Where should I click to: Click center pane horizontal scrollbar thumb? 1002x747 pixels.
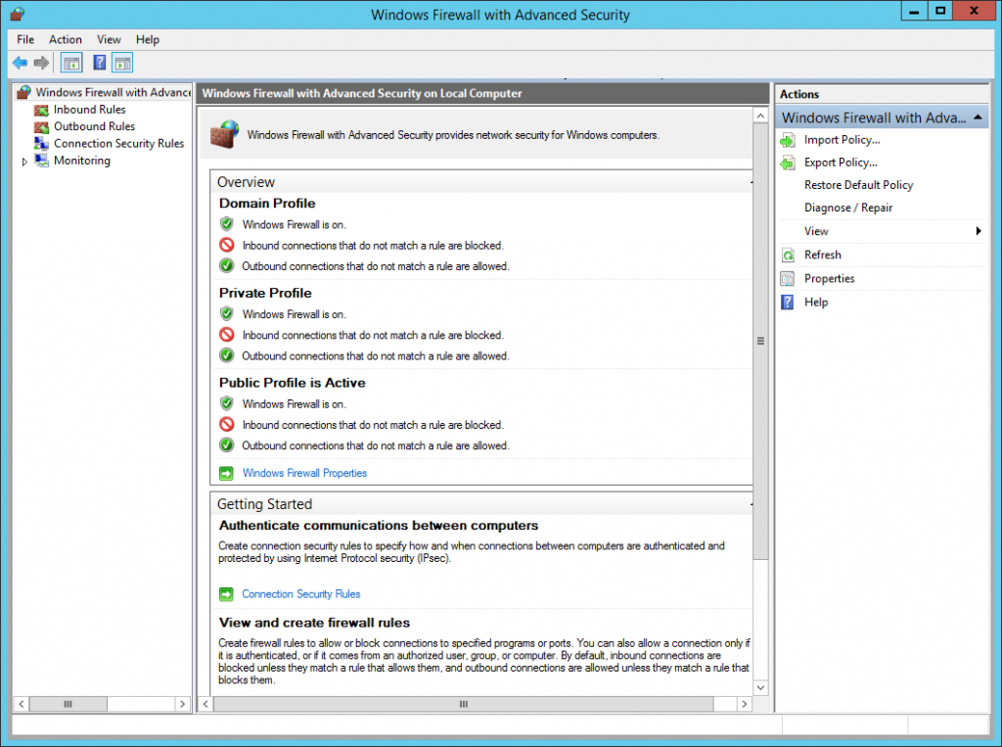[x=463, y=704]
